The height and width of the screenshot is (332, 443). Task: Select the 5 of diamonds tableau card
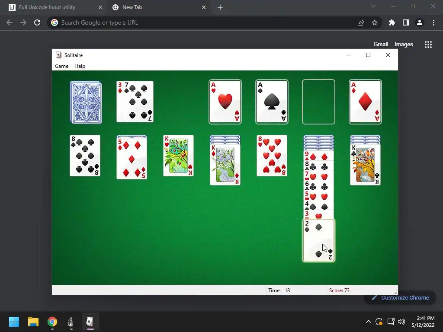click(x=132, y=158)
